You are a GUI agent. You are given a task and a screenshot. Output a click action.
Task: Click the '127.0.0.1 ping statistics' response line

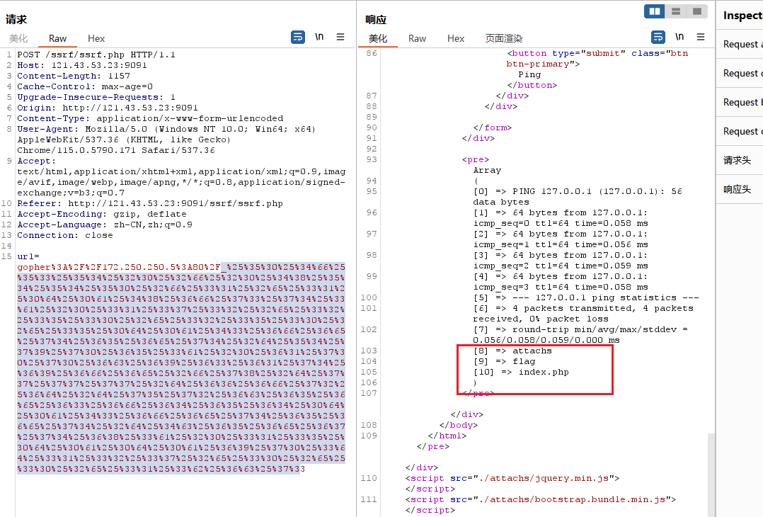click(x=586, y=298)
